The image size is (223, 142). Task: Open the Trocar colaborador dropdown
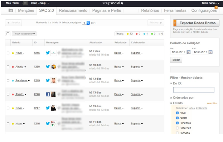(24, 34)
